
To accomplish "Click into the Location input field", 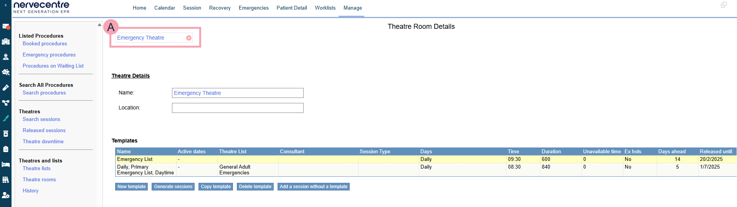I will pyautogui.click(x=238, y=108).
